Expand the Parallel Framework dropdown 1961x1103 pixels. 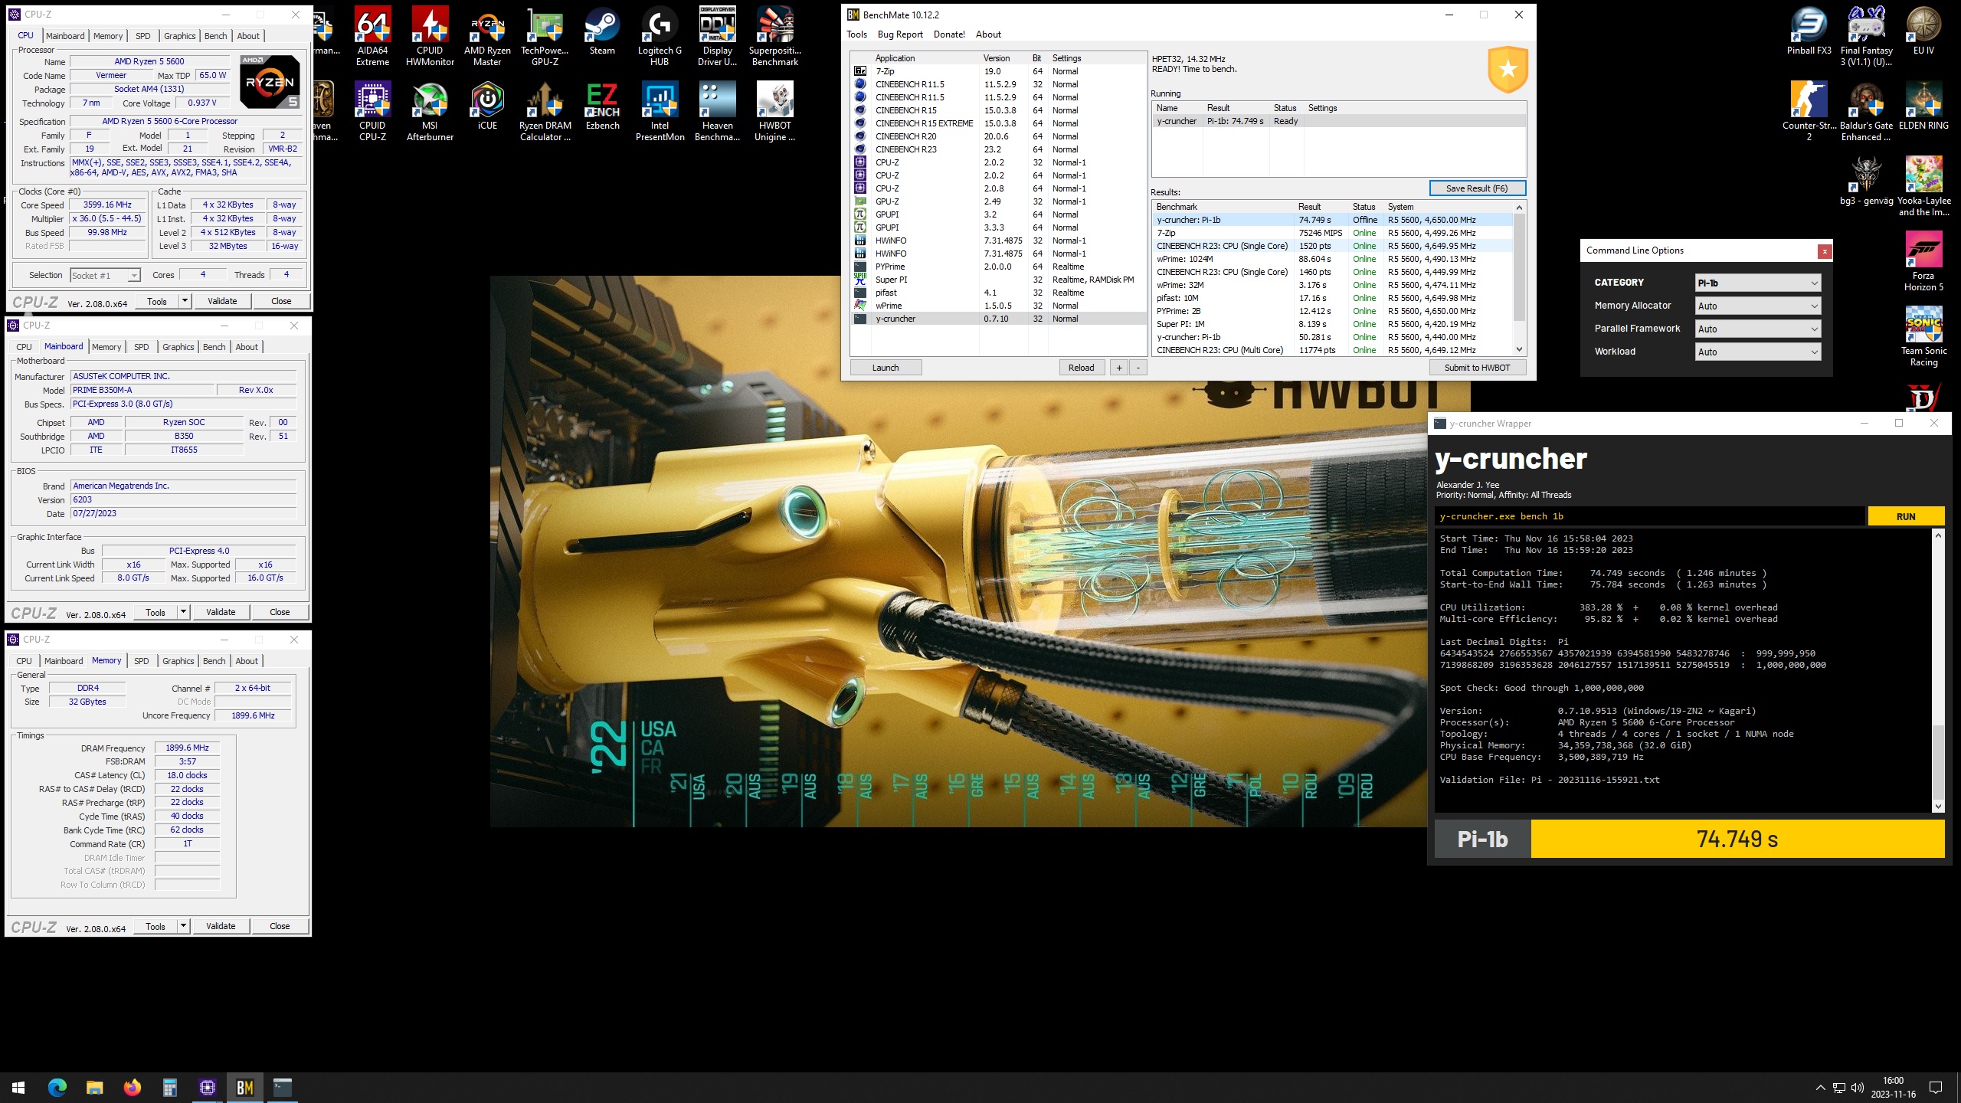pos(1757,329)
